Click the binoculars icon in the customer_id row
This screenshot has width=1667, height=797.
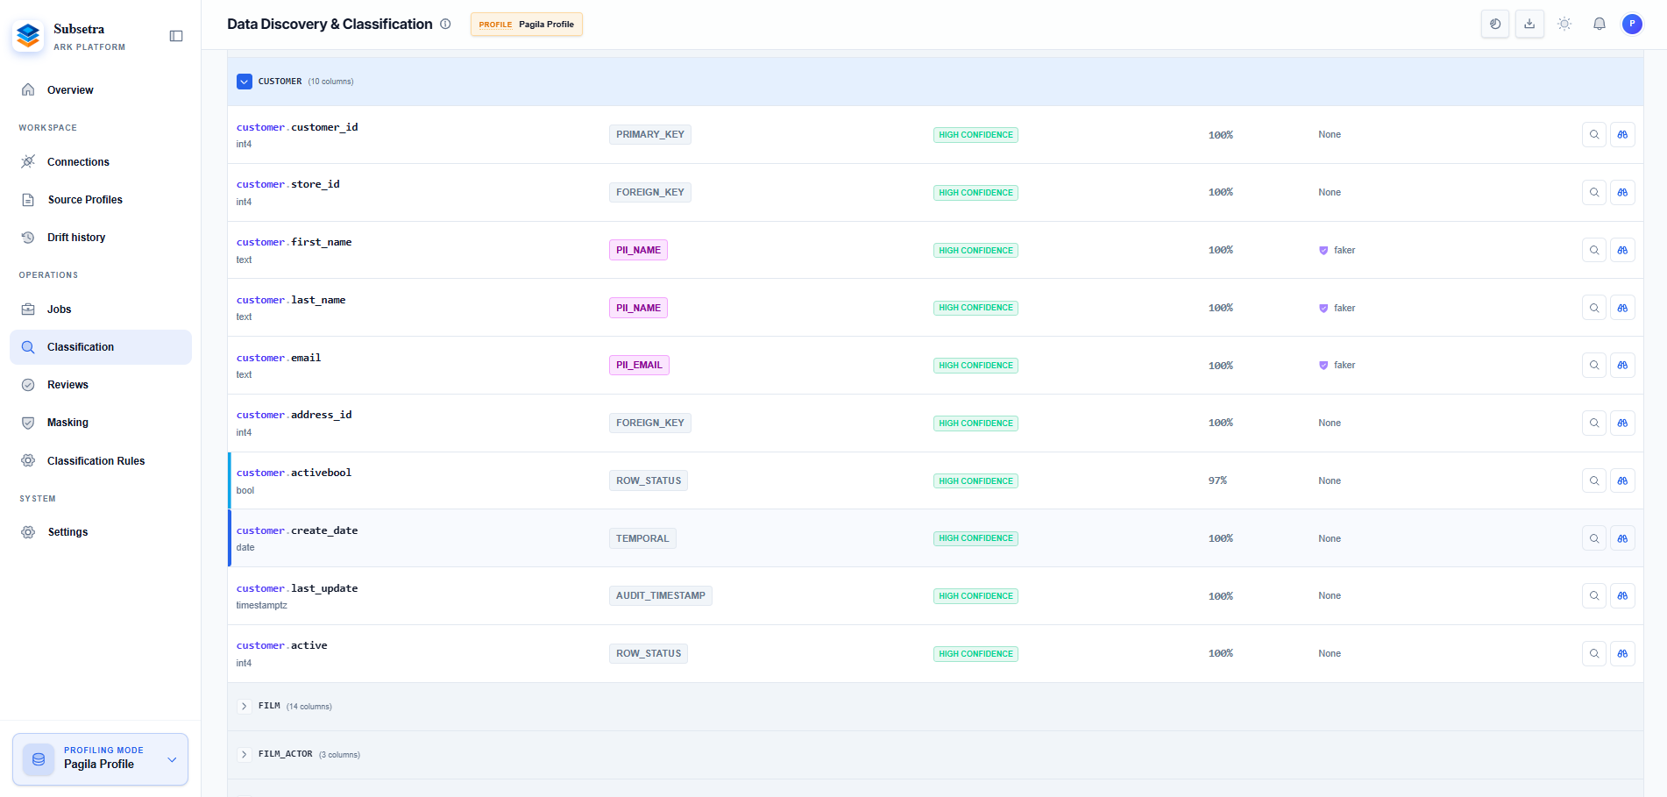(x=1622, y=134)
